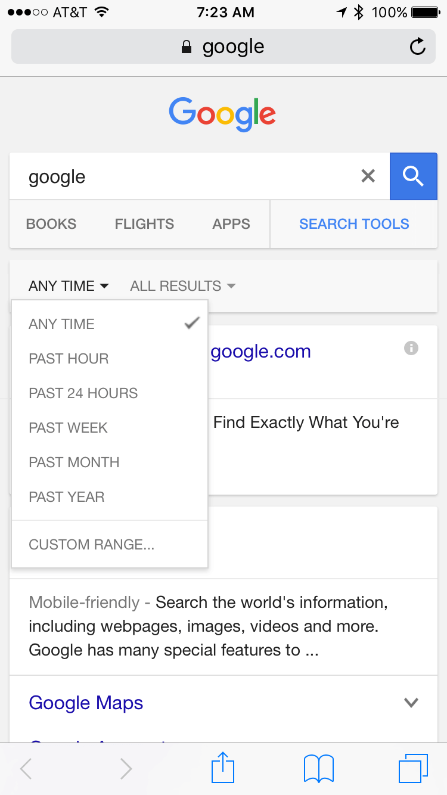The width and height of the screenshot is (447, 795).
Task: Follow the Google Maps link
Action: (x=86, y=703)
